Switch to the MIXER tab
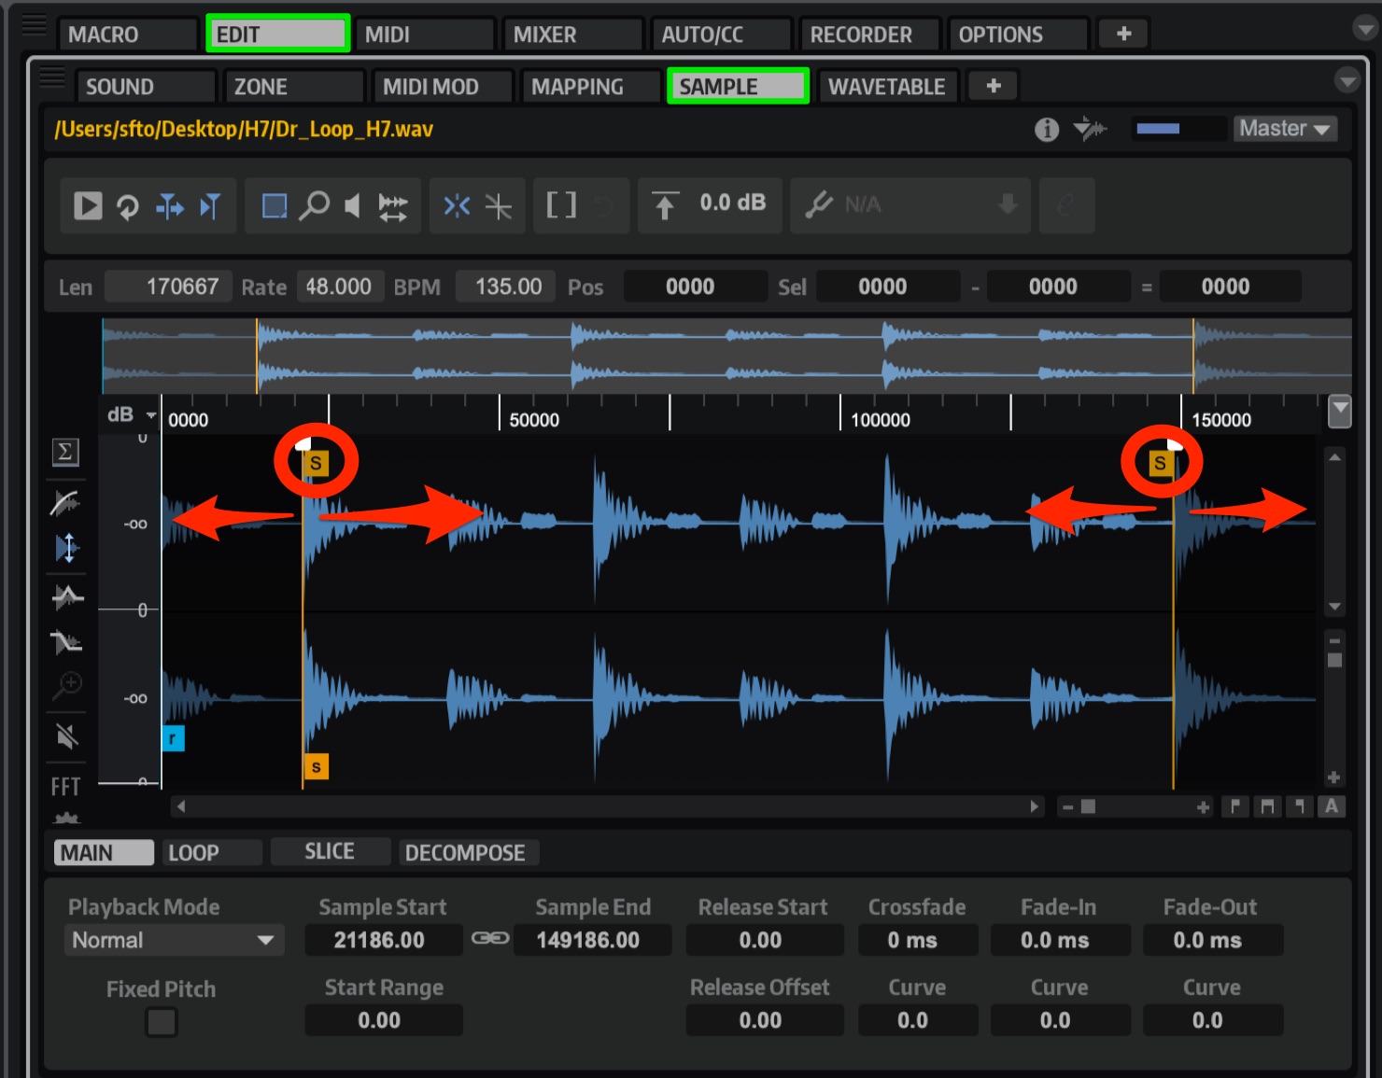The height and width of the screenshot is (1078, 1382). point(573,35)
